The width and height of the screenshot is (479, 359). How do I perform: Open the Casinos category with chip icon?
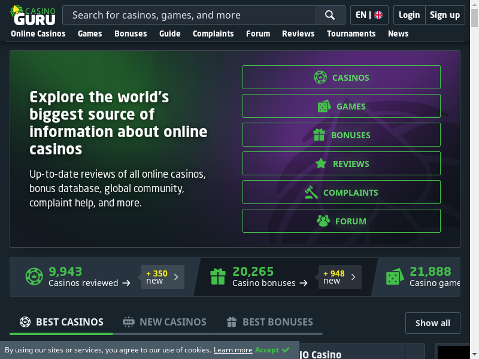[x=341, y=77]
